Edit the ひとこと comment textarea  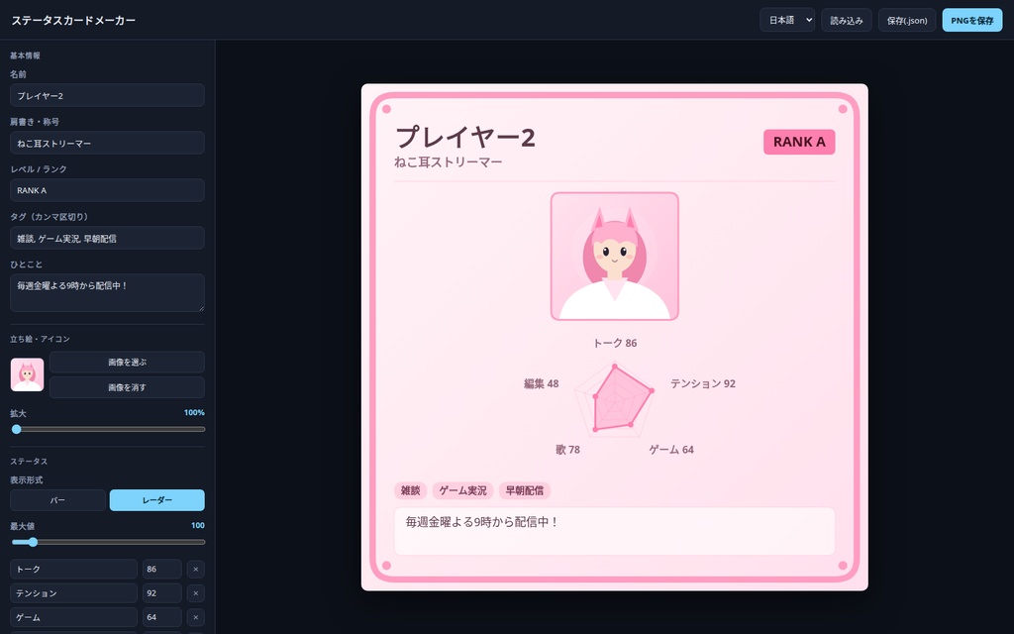(107, 293)
